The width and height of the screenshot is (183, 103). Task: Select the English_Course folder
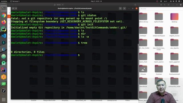click(174, 32)
